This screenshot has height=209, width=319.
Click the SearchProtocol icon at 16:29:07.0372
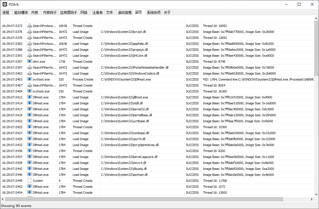pyautogui.click(x=30, y=26)
